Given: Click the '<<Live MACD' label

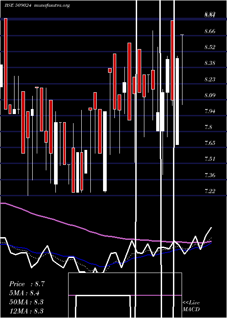Looking at the screenshot, I should click(x=191, y=306).
